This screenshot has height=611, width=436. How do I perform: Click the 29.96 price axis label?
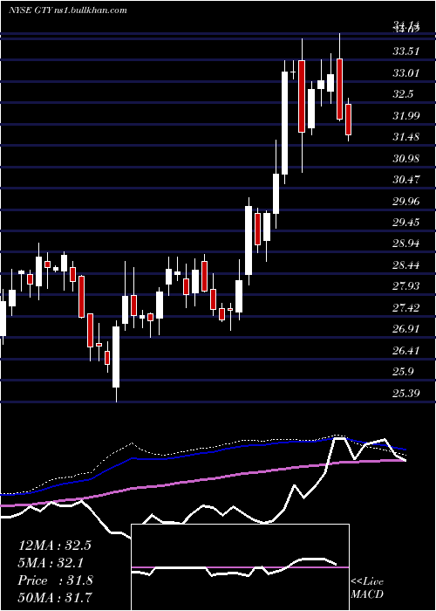coord(406,202)
